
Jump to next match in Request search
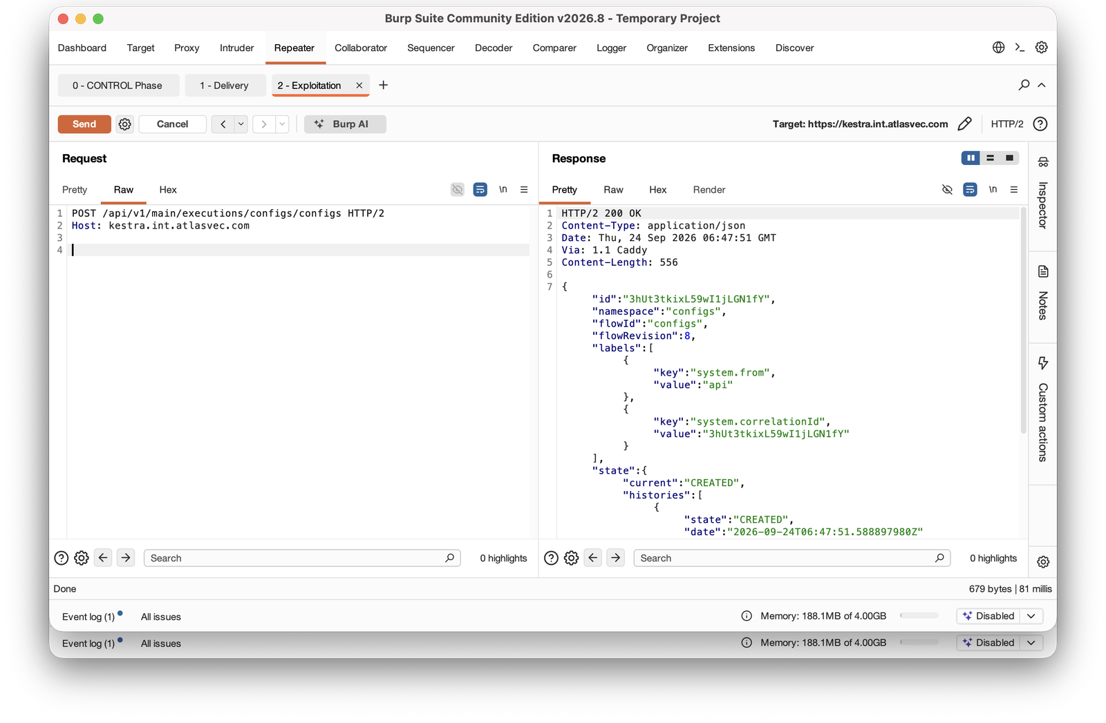[125, 557]
